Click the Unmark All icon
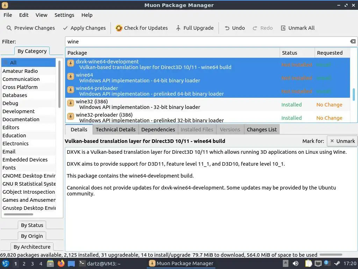 point(283,28)
